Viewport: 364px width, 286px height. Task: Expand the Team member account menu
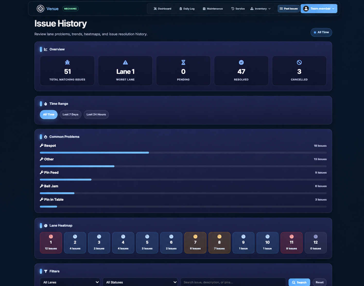(x=319, y=8)
